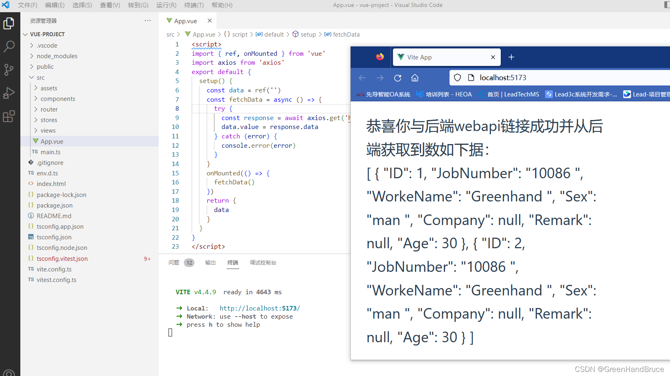The height and width of the screenshot is (376, 670).
Task: Open the 文件(F) menu
Action: 27,5
